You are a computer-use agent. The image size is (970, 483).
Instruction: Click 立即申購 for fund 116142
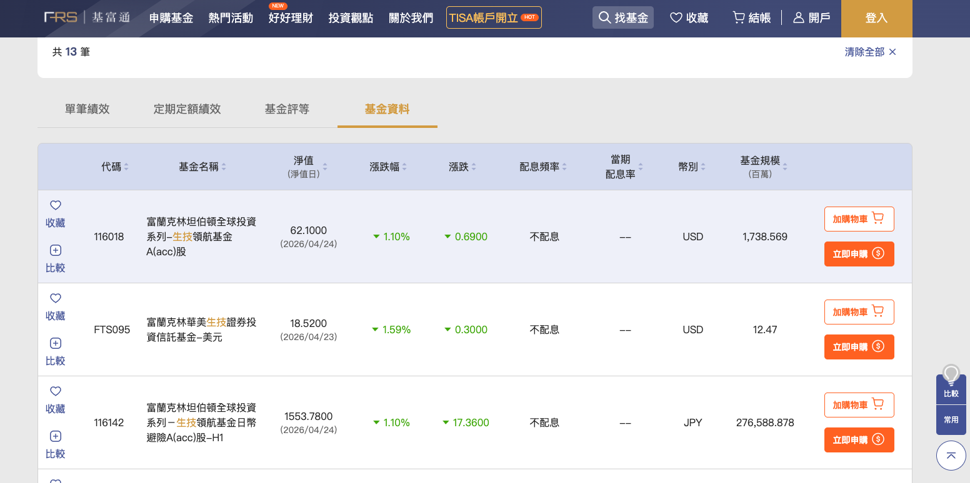tap(859, 440)
